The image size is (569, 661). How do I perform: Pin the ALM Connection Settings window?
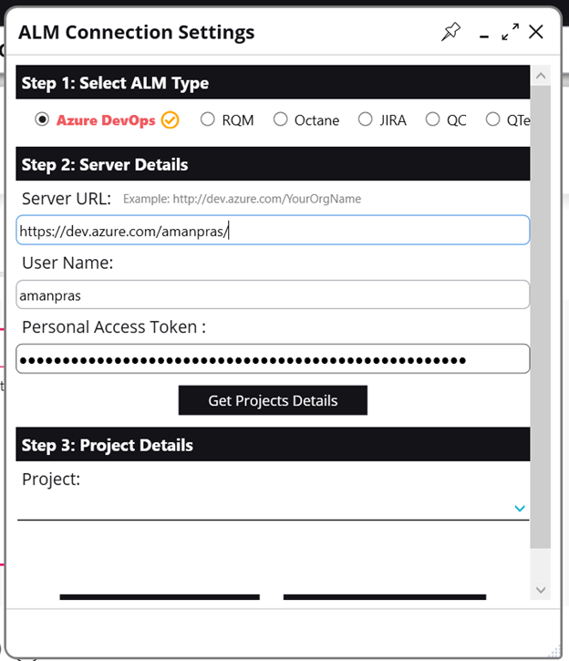pos(450,33)
